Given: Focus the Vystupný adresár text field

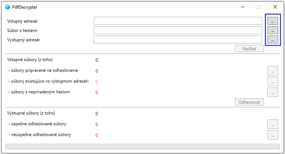Looking at the screenshot, I should click(x=178, y=40).
